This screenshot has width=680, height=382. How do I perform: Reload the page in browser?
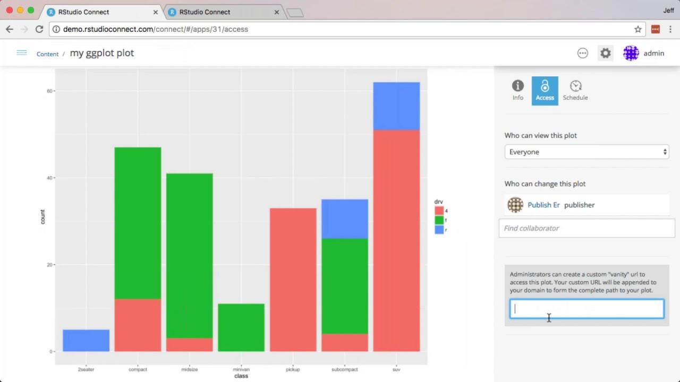pyautogui.click(x=39, y=29)
